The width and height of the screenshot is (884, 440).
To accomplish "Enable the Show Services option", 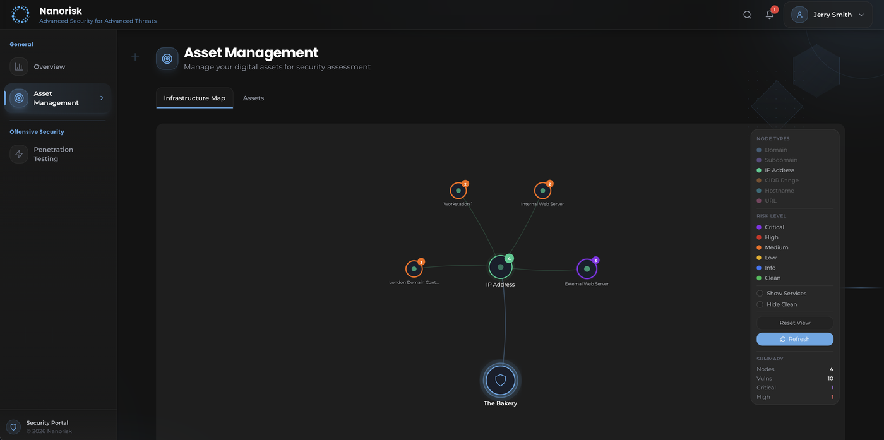I will pyautogui.click(x=760, y=293).
